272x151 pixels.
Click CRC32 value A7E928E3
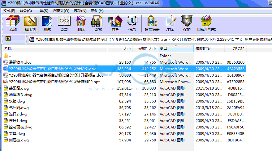tap(235, 82)
